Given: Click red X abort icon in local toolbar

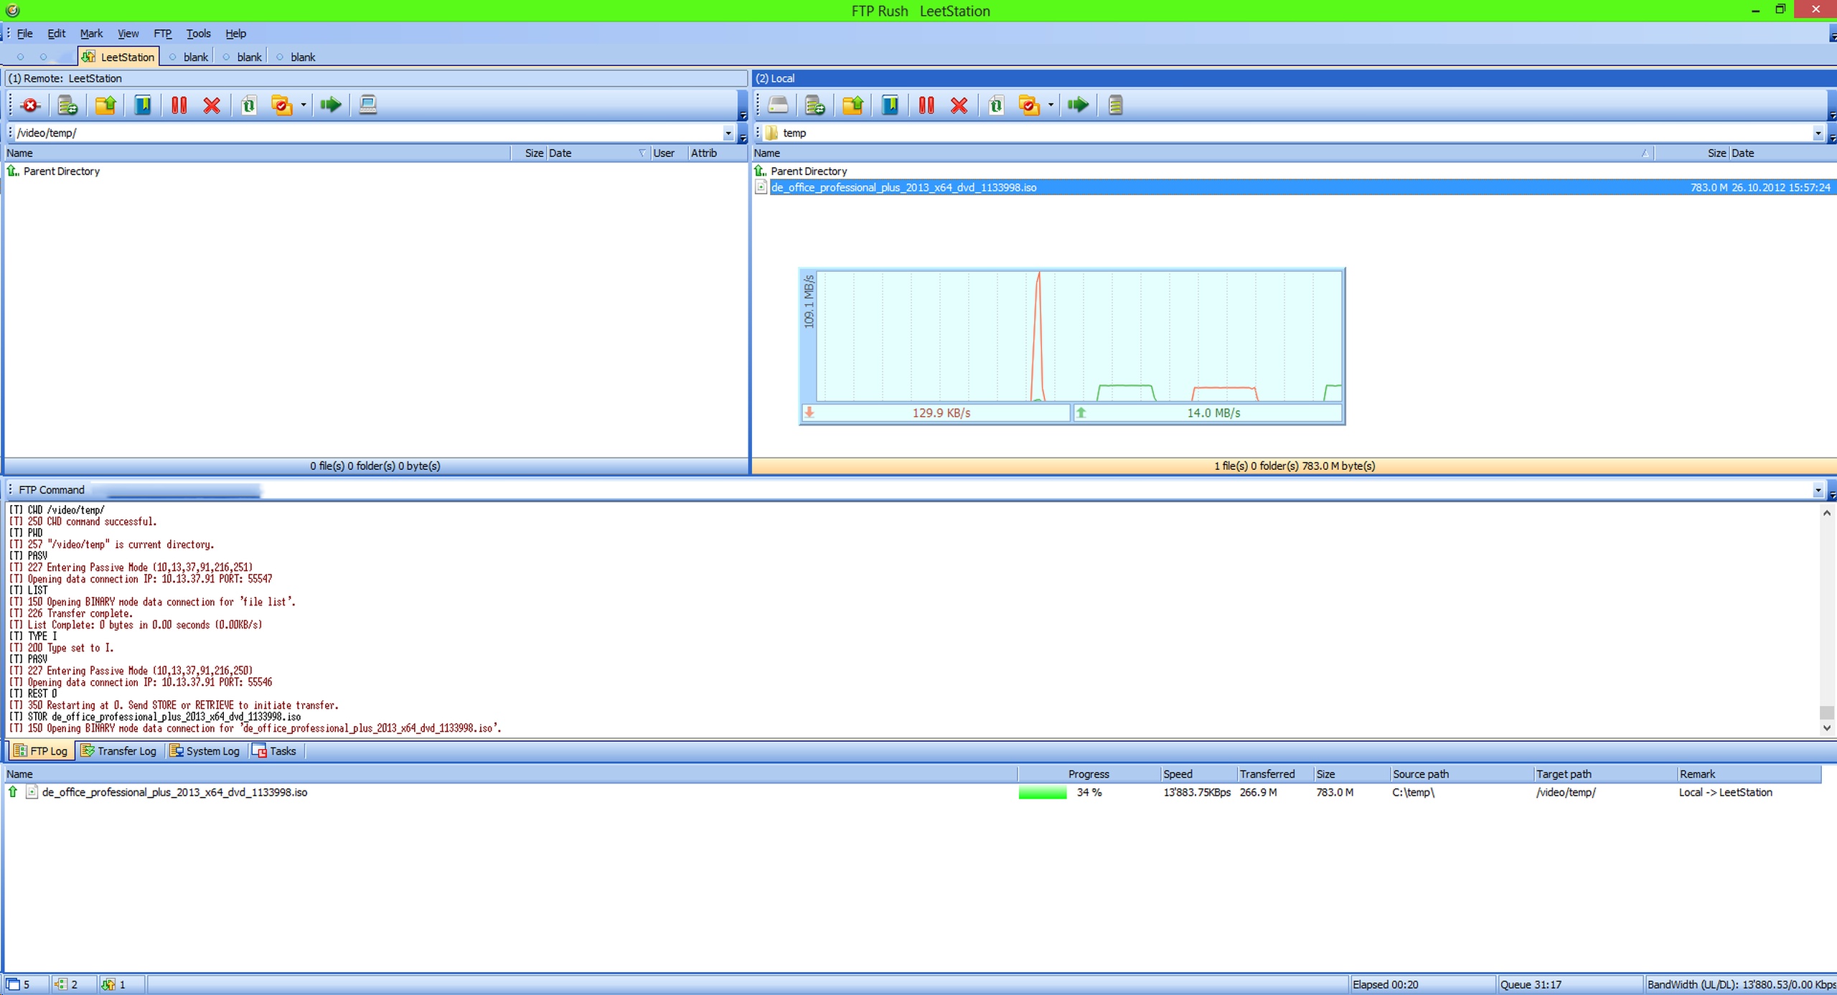Looking at the screenshot, I should coord(959,105).
